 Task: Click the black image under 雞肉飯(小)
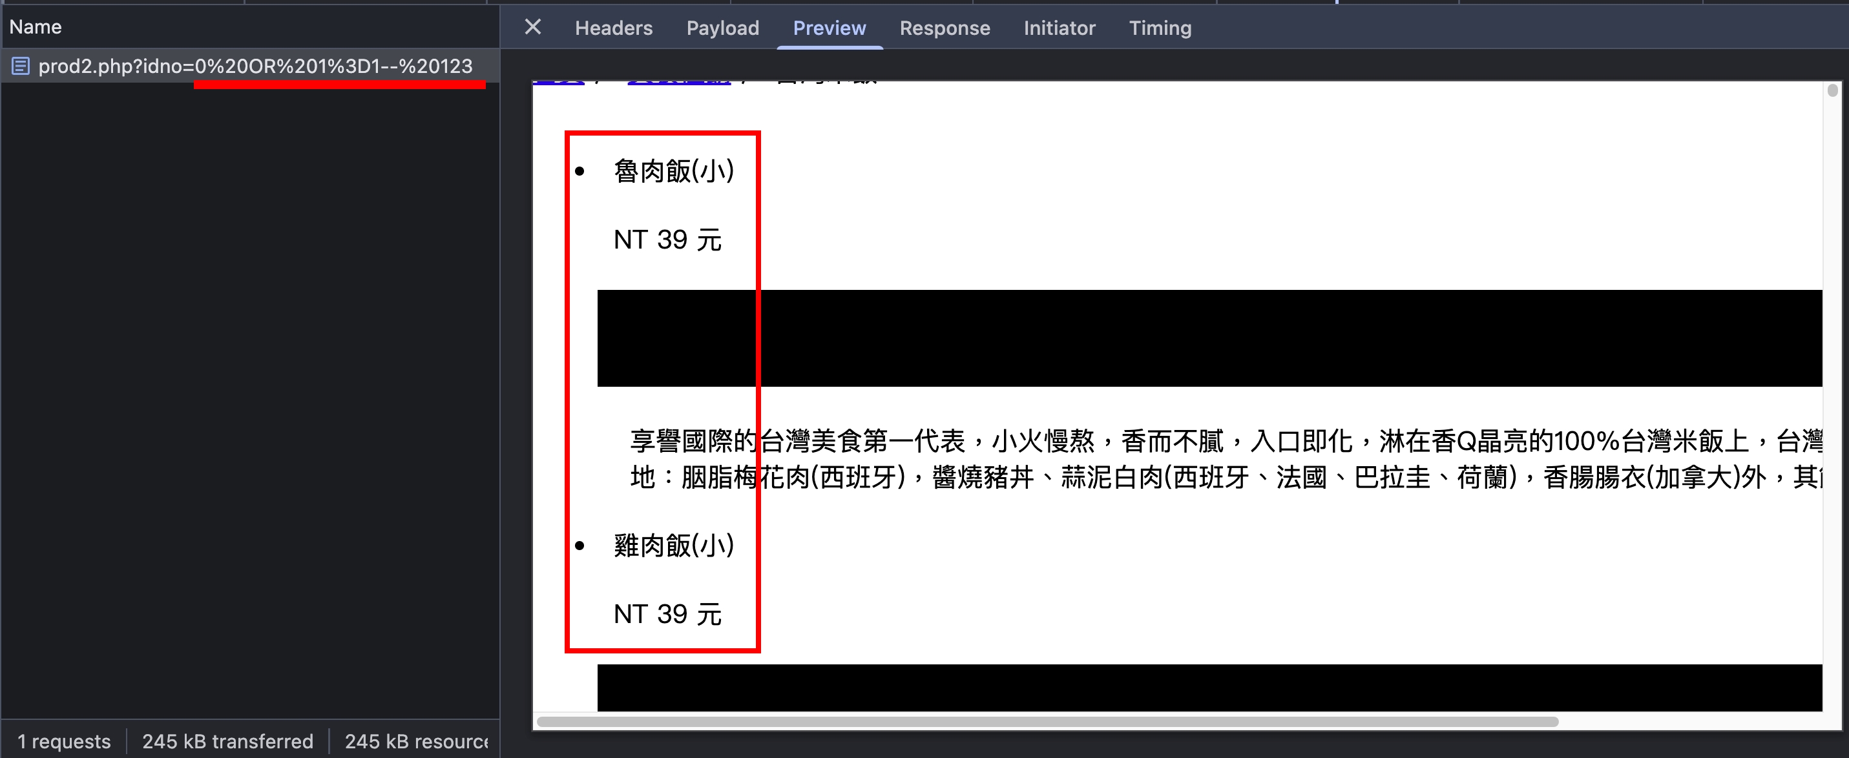click(x=1209, y=688)
